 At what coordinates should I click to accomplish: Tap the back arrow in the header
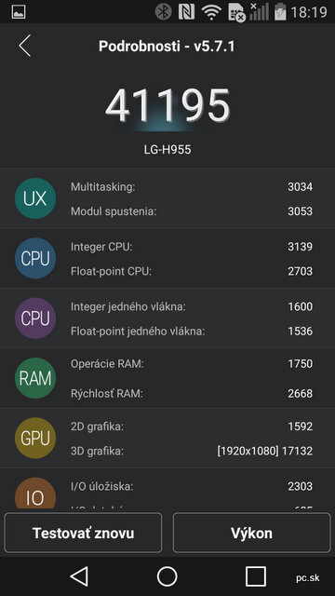tap(25, 46)
